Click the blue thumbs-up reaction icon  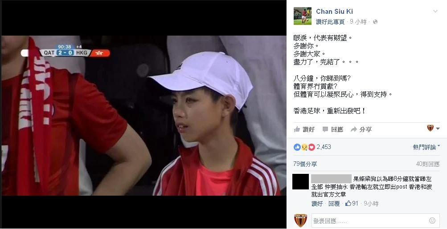point(297,147)
